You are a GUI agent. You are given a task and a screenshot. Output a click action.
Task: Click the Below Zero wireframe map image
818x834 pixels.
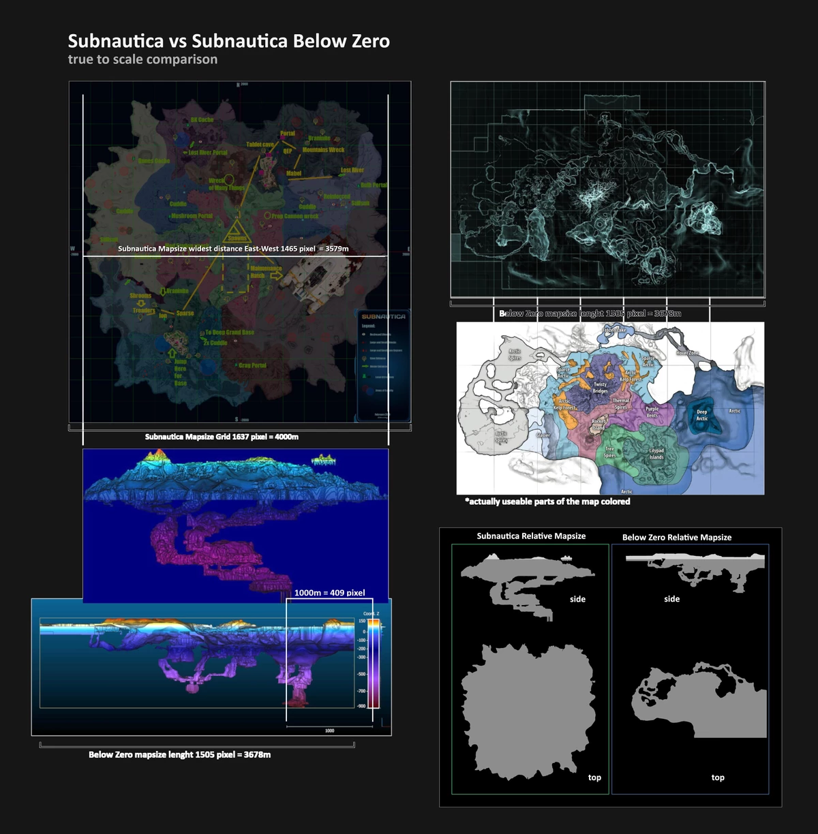pyautogui.click(x=607, y=190)
